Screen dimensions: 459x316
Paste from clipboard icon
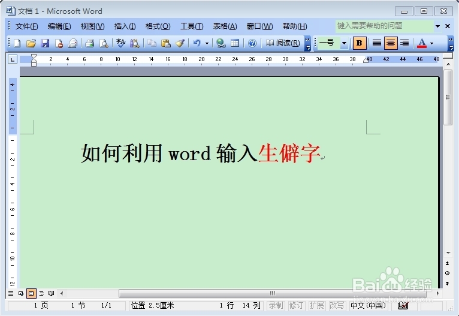coord(166,43)
